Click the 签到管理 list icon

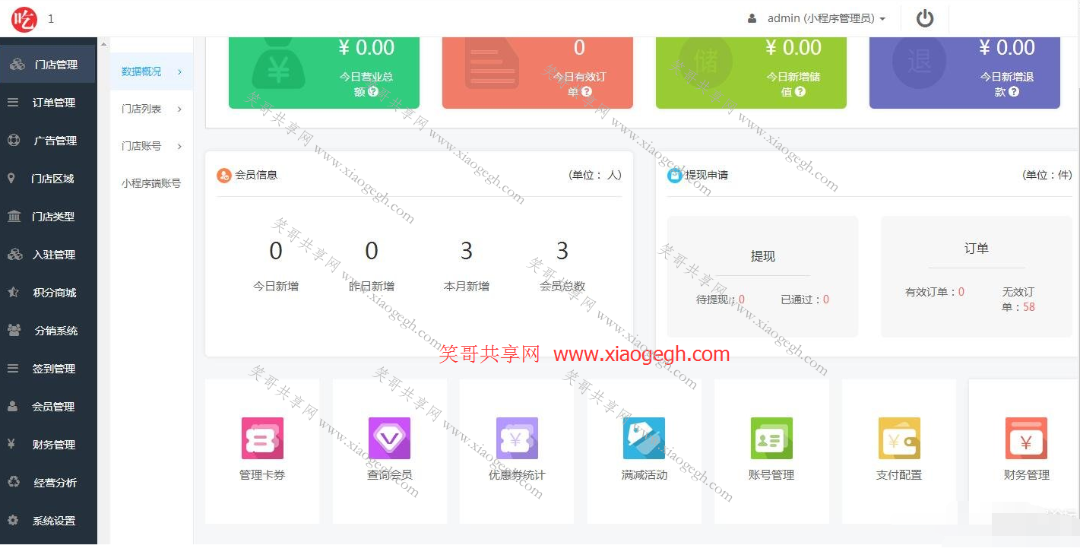[x=13, y=368]
